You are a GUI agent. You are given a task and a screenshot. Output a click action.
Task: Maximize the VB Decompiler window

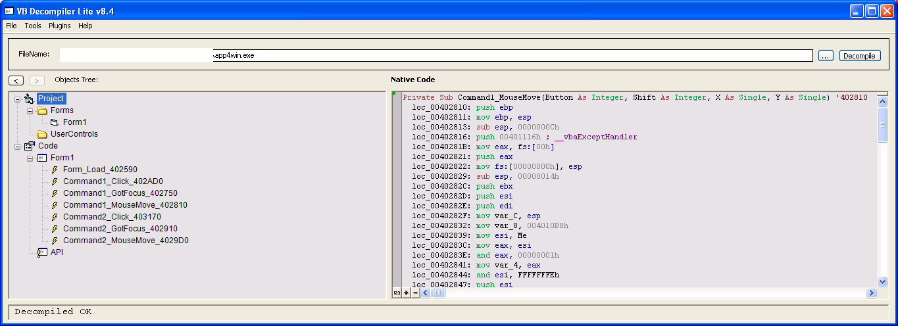tap(872, 11)
